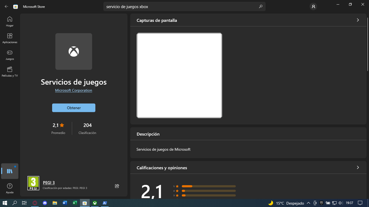This screenshot has width=369, height=207.
Task: Click the 204 Clasificación count
Action: tap(87, 128)
